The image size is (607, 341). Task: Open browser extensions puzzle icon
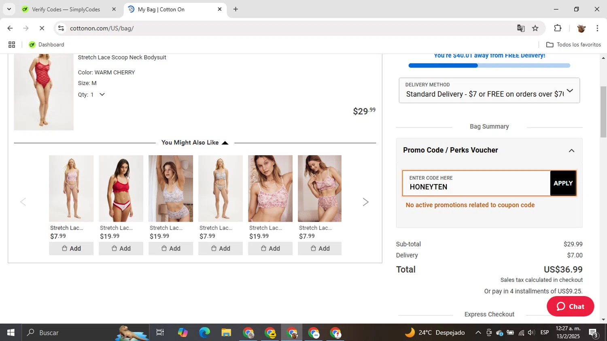(558, 28)
